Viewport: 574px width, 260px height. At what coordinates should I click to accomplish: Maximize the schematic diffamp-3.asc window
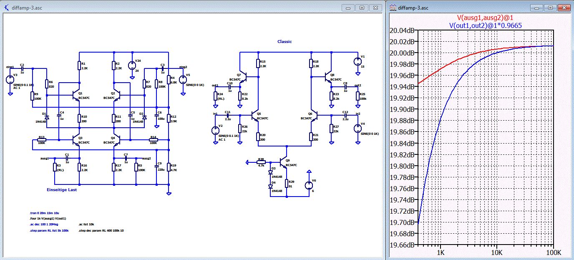(x=362, y=8)
